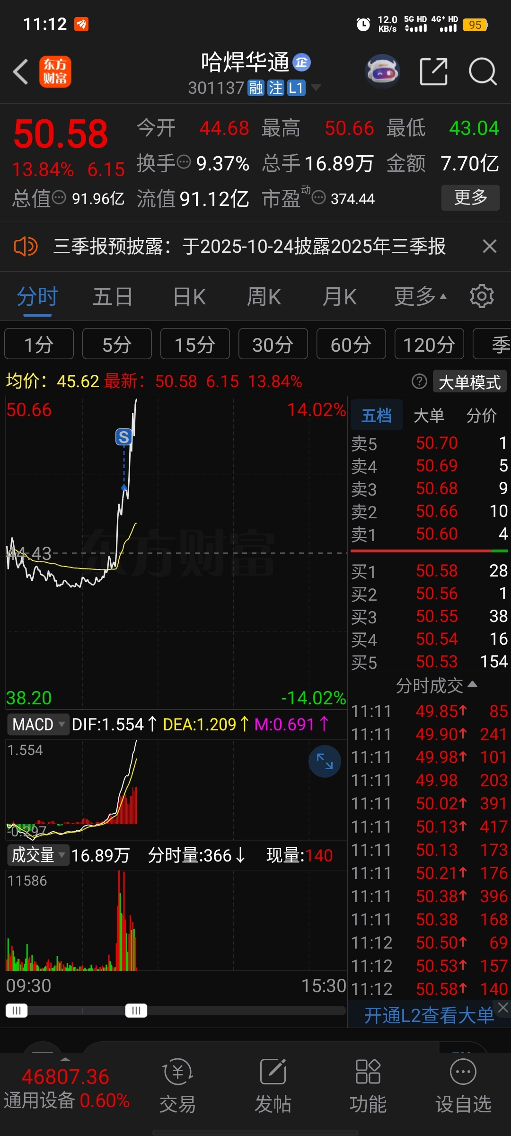The image size is (511, 1136).
Task: Tap the help question mark icon
Action: [419, 381]
